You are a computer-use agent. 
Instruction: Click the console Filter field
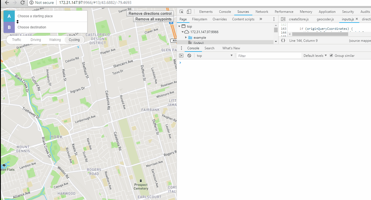coord(269,56)
